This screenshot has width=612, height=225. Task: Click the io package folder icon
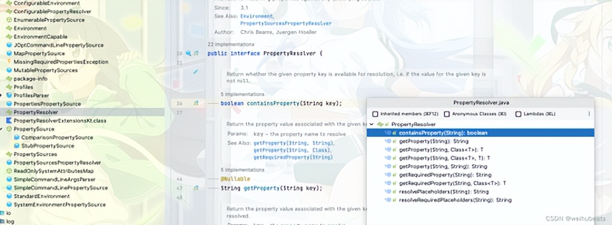click(x=2, y=213)
